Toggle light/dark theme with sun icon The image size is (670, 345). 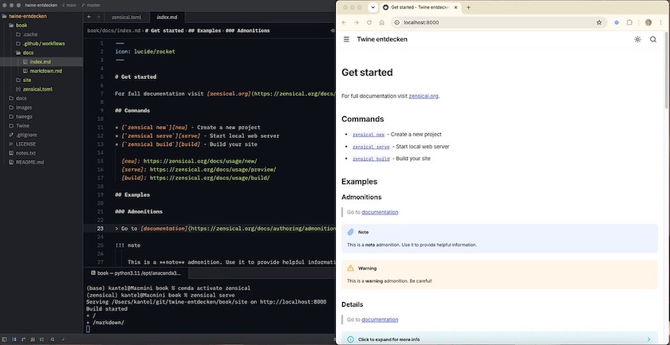(637, 39)
